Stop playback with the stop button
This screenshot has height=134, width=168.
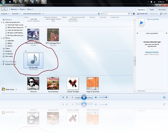tap(72, 97)
